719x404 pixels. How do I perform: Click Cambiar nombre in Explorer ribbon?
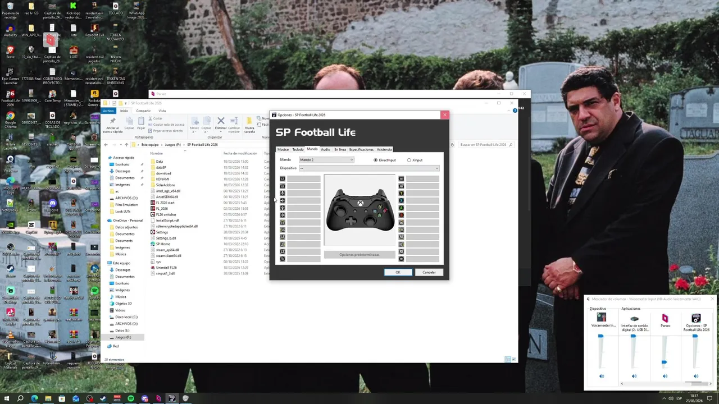tap(234, 125)
